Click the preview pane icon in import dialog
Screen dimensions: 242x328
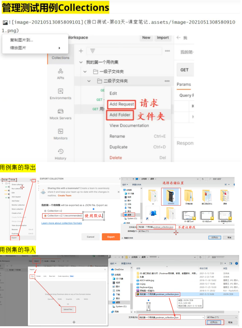(231, 264)
